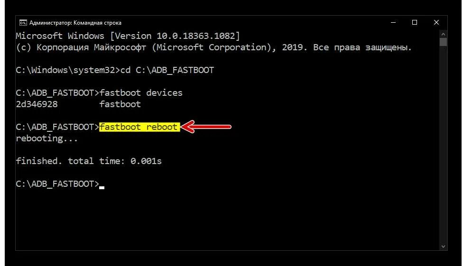This screenshot has height=266, width=463.
Task: Click the scrollbar down arrow
Action: point(443,246)
